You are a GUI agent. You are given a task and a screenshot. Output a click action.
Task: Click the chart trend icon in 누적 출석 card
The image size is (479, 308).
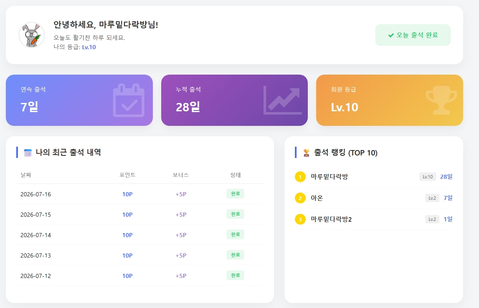(x=282, y=100)
